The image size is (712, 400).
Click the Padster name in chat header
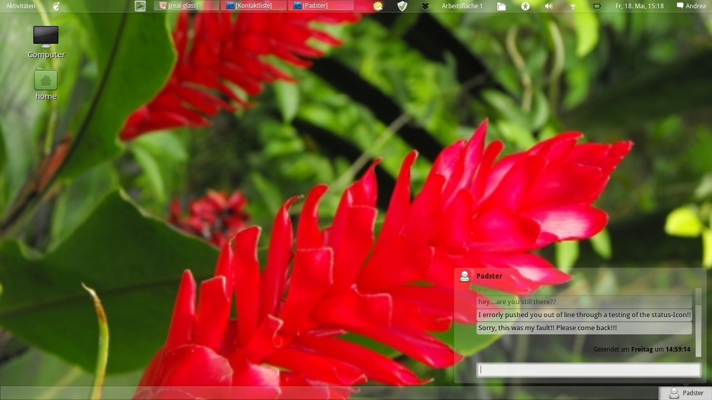[x=489, y=276]
